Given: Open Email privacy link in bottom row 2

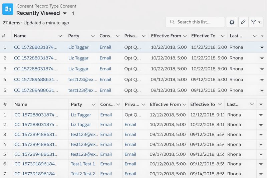Looking at the screenshot, I should [130, 125].
